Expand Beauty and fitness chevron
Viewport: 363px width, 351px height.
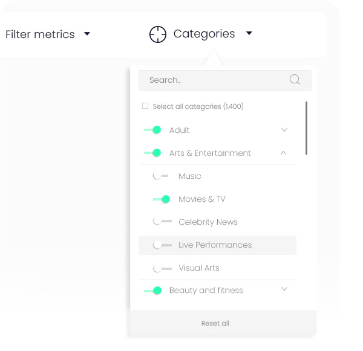click(284, 289)
